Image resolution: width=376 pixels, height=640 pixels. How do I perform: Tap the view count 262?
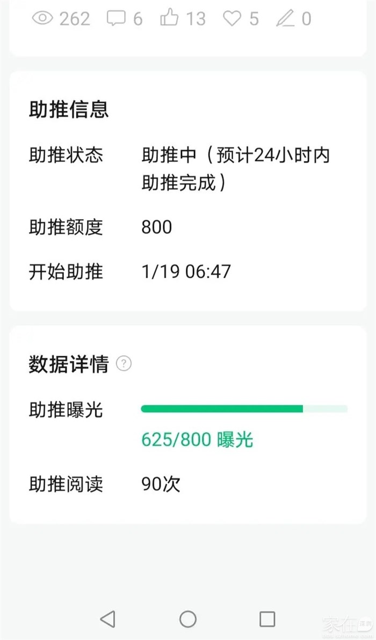[x=75, y=19]
